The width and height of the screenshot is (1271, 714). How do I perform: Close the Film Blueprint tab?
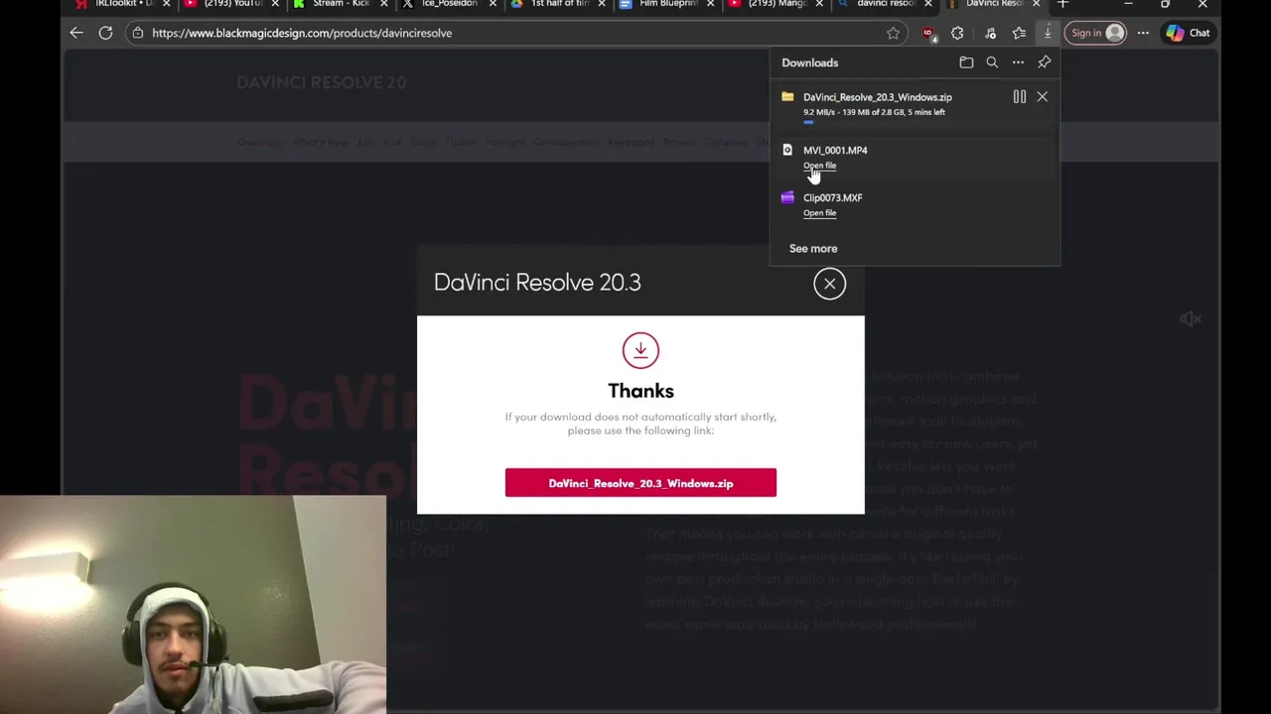[x=710, y=4]
